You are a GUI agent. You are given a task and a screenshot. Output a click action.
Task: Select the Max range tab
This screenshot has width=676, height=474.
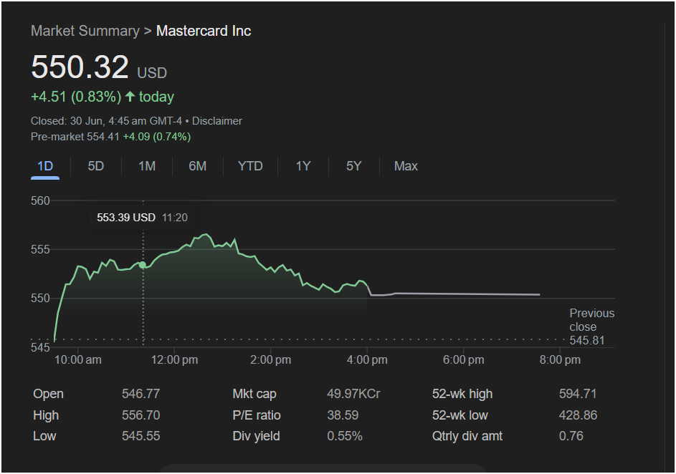coord(406,166)
